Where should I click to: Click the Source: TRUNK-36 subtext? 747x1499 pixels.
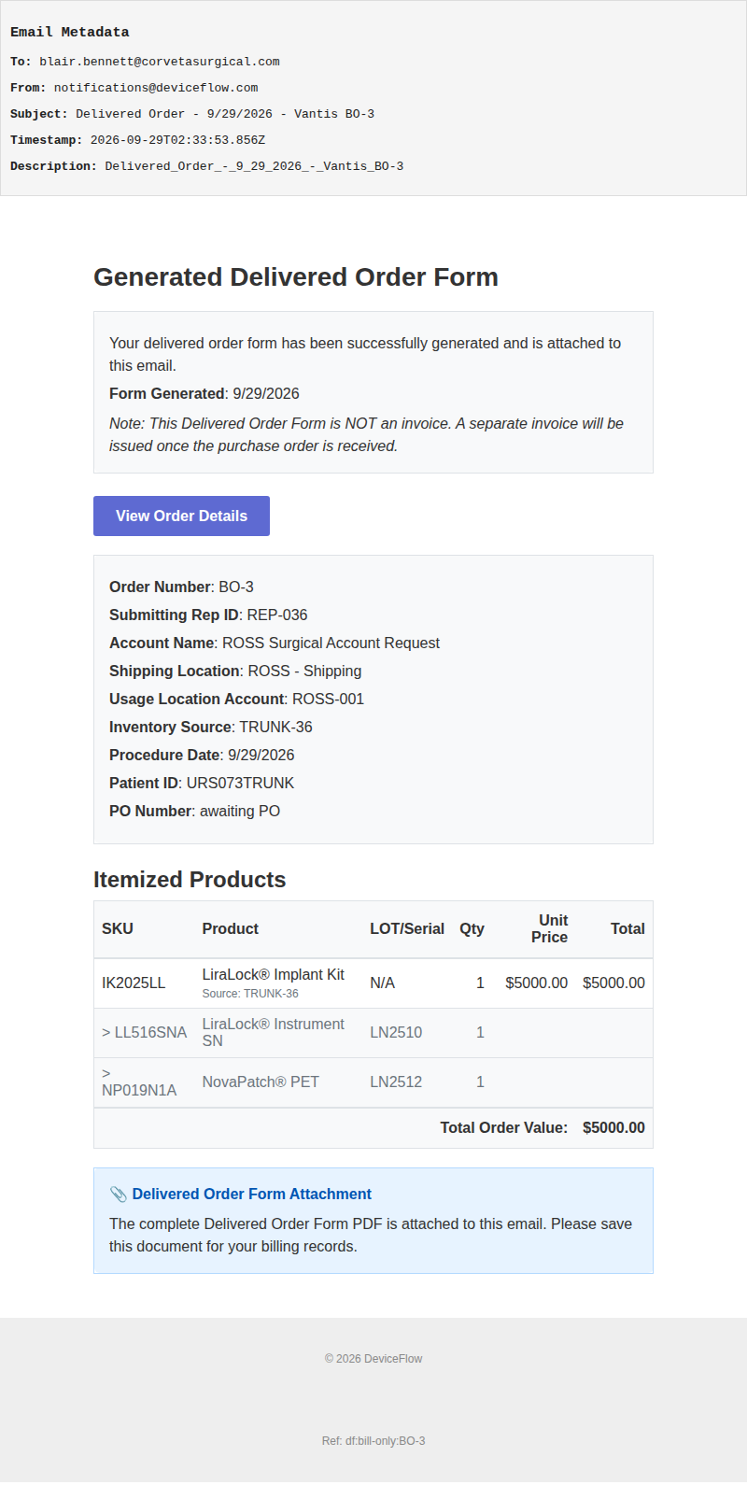(x=250, y=994)
